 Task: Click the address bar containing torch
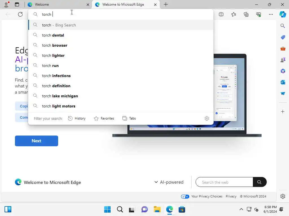pos(121,14)
